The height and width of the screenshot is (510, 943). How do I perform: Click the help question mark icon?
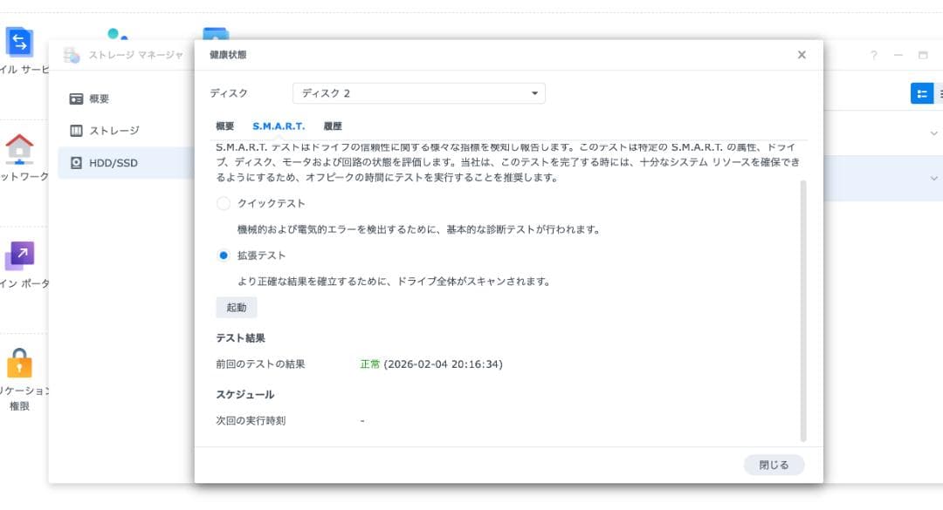pyautogui.click(x=873, y=55)
